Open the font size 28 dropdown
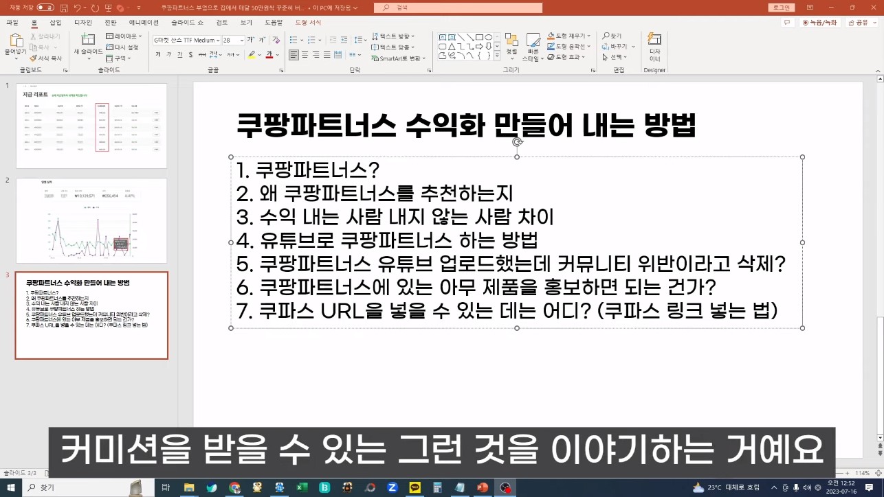The width and height of the screenshot is (884, 497). [x=241, y=41]
